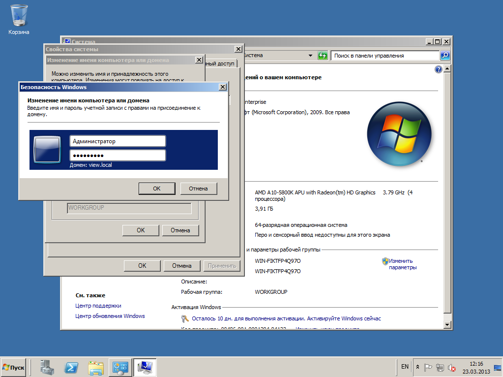This screenshot has width=503, height=377.
Task: Click the disabled WORKGROUP field
Action: pyautogui.click(x=129, y=208)
